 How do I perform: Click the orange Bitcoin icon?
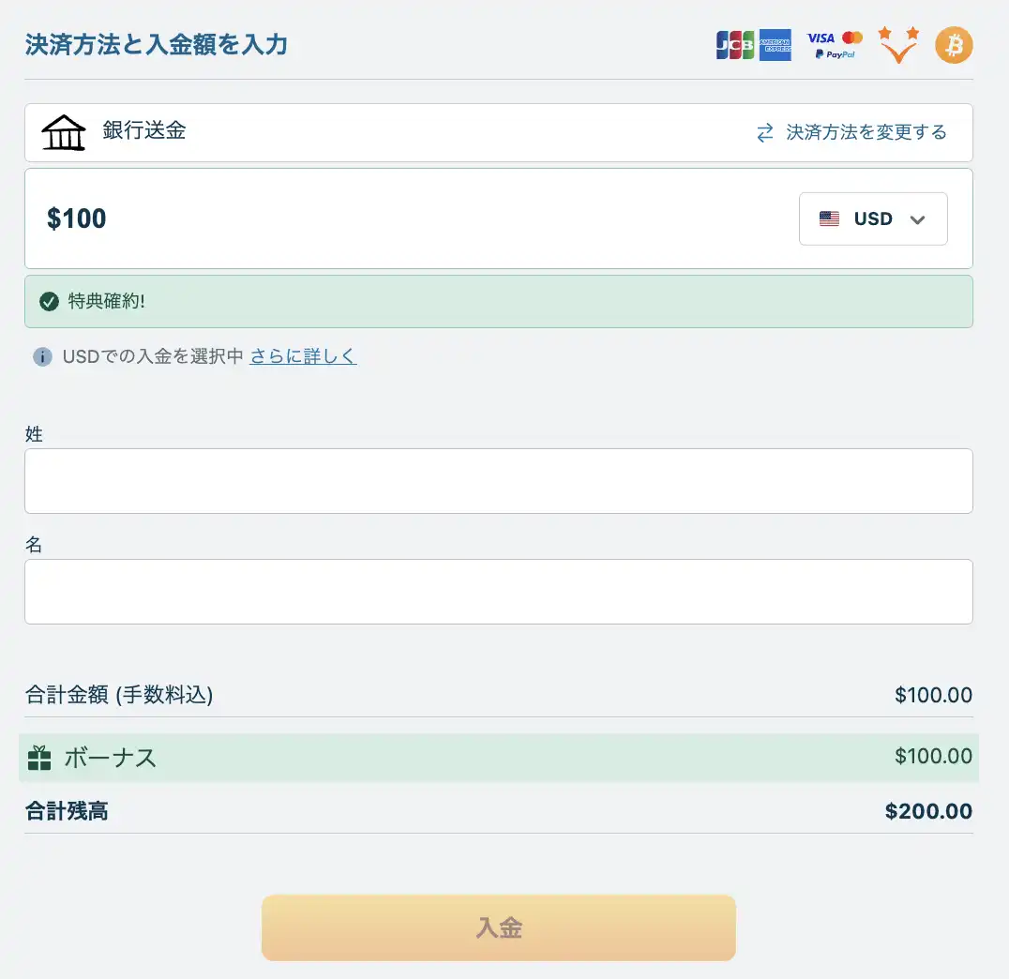click(954, 45)
